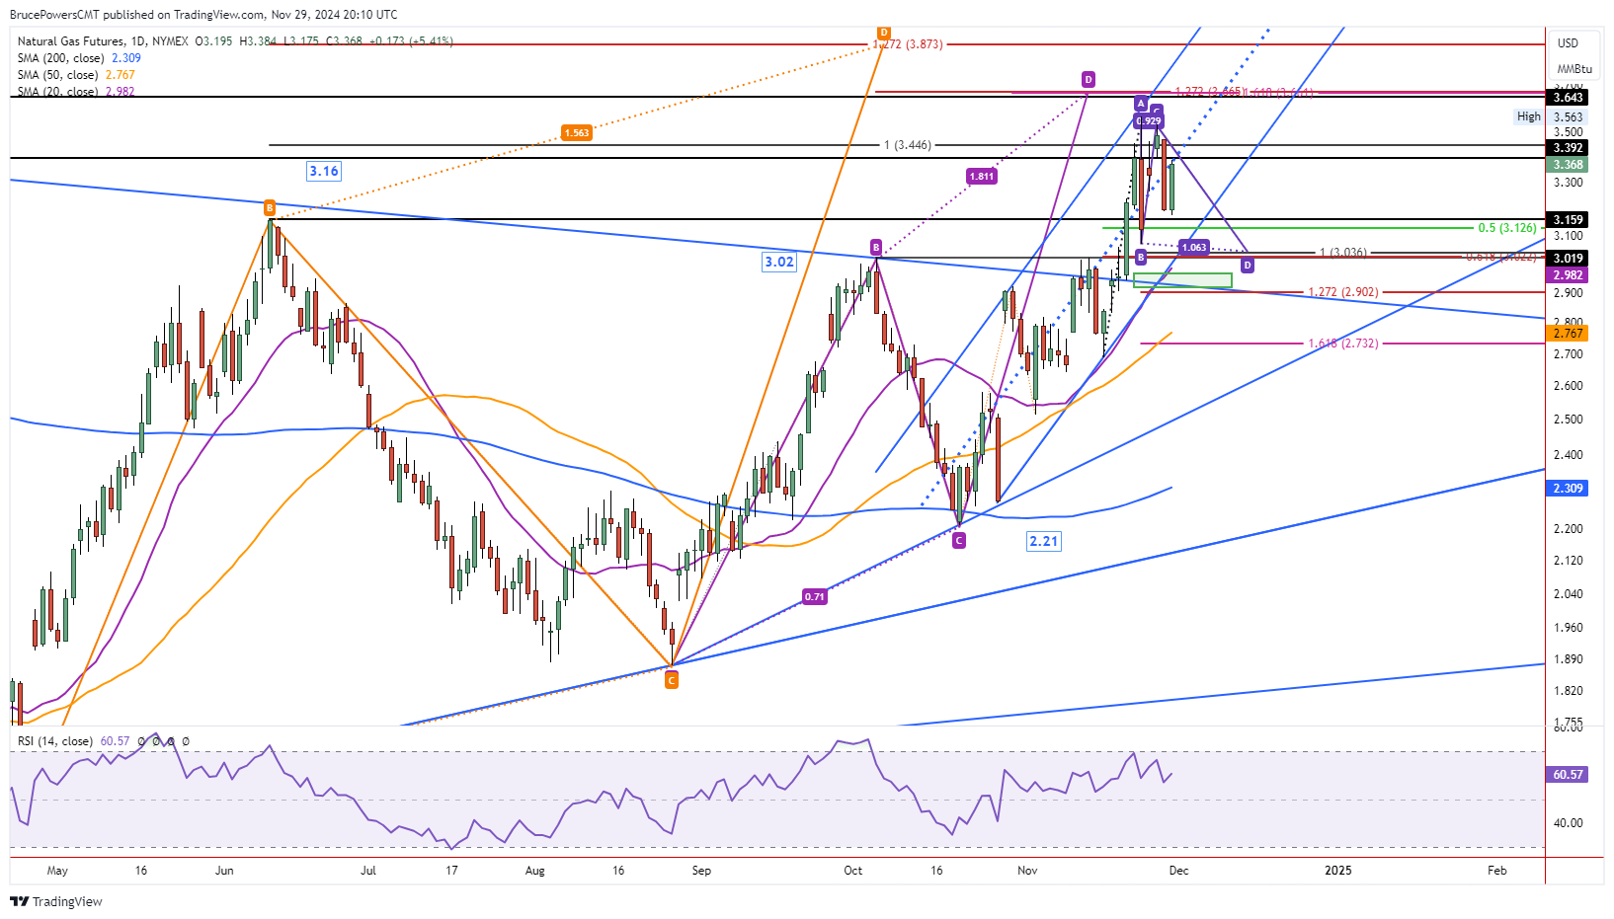
Task: Click the High 3.563 price label
Action: tap(1550, 116)
